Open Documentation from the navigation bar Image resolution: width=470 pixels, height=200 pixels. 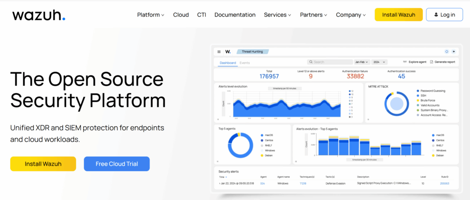point(235,15)
